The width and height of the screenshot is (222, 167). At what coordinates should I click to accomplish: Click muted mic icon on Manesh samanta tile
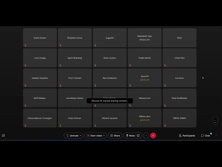(95, 126)
